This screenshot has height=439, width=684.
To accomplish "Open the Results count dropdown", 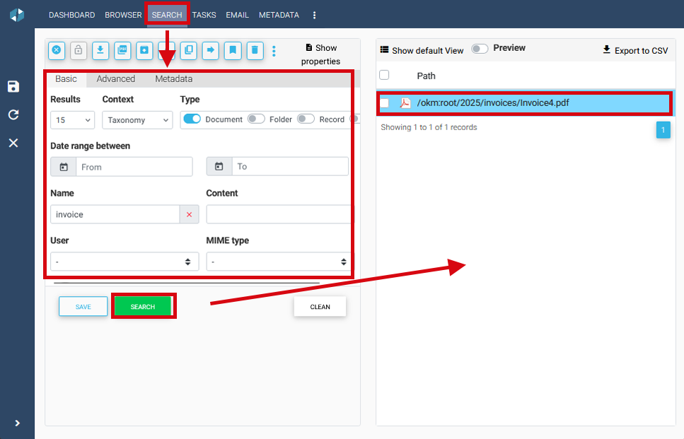I will tap(72, 120).
